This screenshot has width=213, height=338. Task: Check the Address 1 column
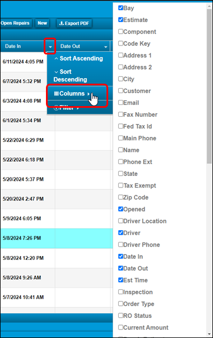click(x=121, y=56)
